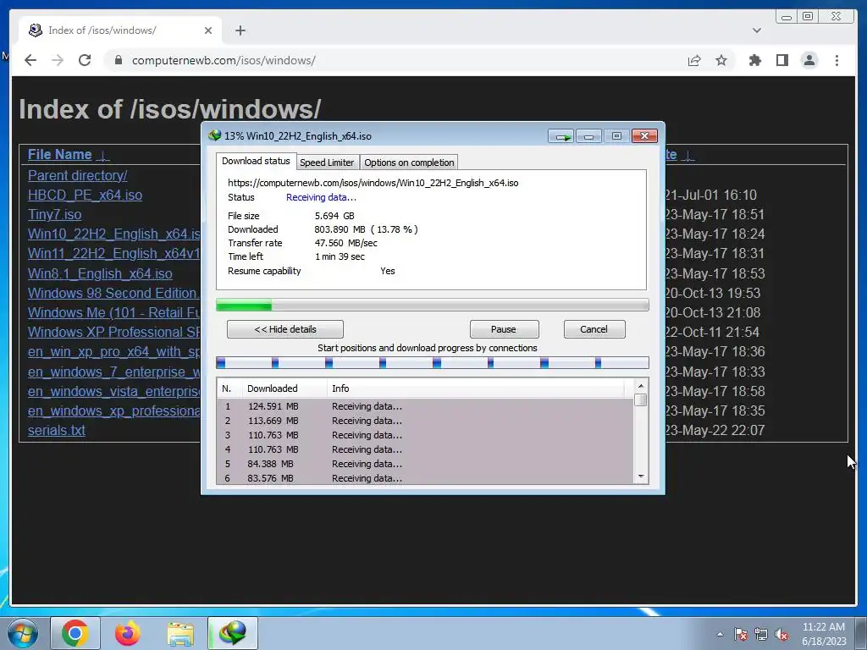This screenshot has width=867, height=650.
Task: Open Chrome three-dot menu
Action: 837,60
